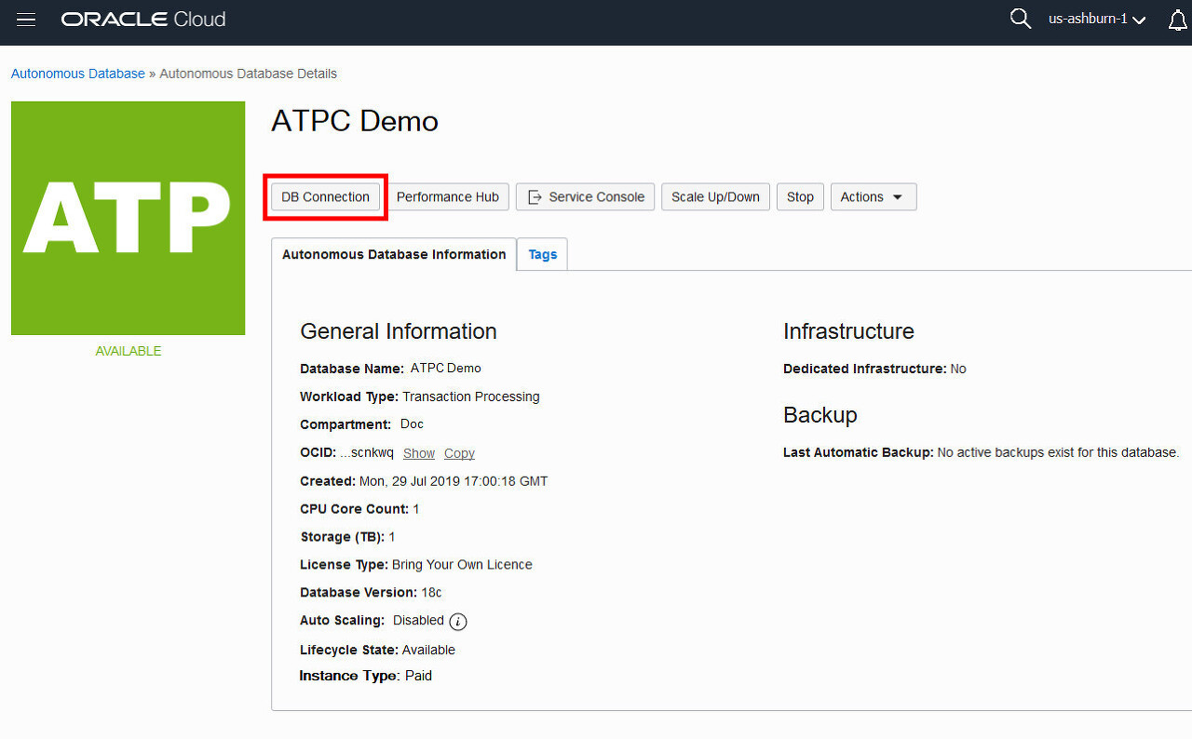Click the Created date value
Screen dimensions: 1192x739
tap(454, 481)
